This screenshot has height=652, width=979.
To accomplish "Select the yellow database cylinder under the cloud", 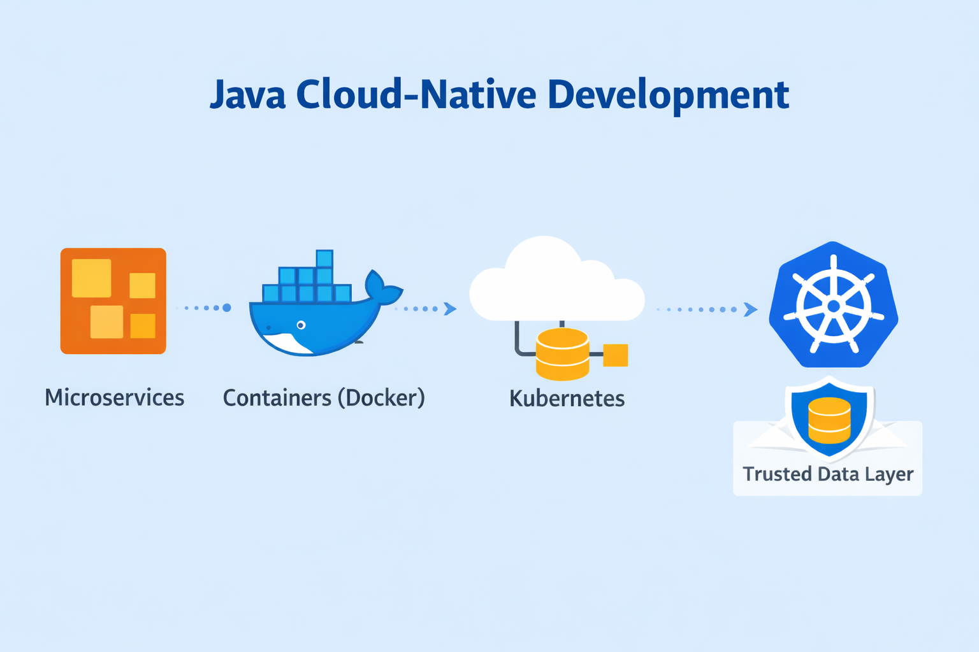I will (x=562, y=353).
